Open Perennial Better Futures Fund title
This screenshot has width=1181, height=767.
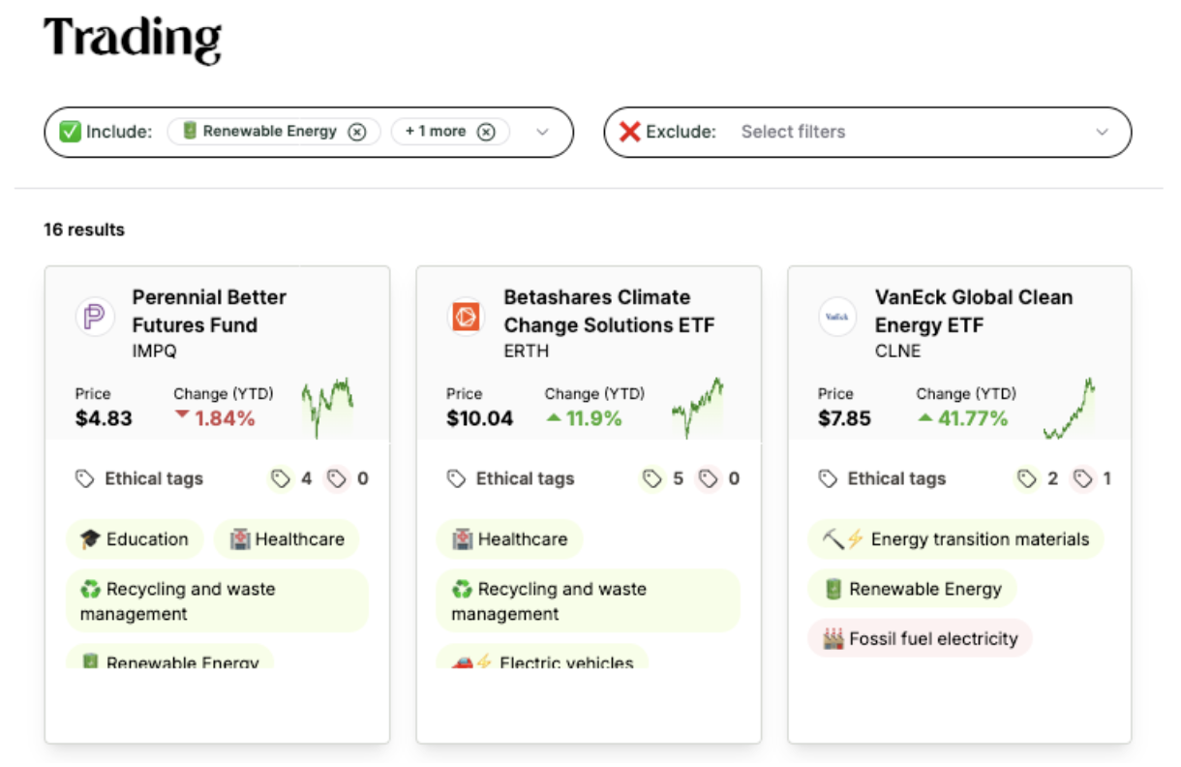(209, 311)
